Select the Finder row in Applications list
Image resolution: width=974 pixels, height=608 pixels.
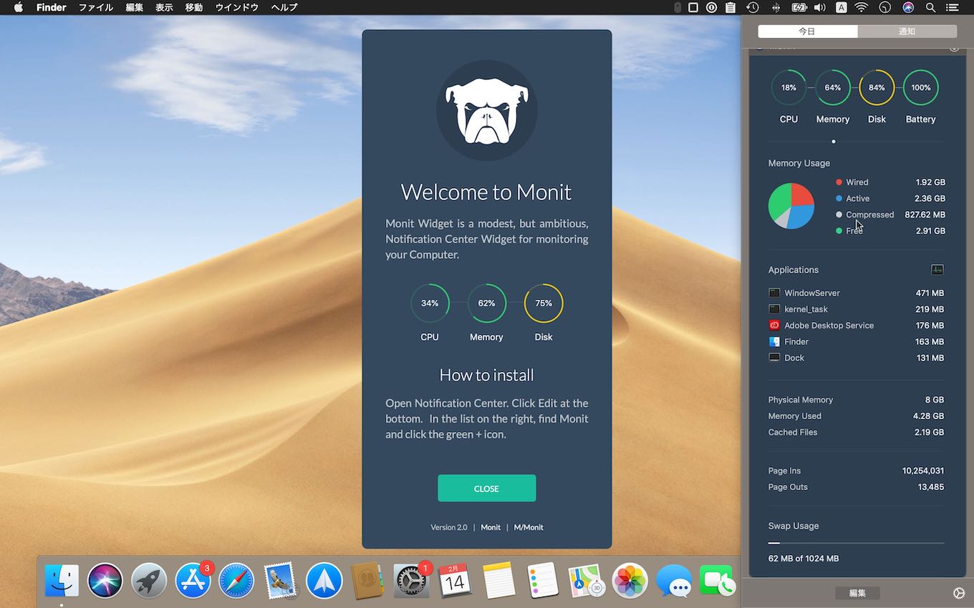coord(856,342)
